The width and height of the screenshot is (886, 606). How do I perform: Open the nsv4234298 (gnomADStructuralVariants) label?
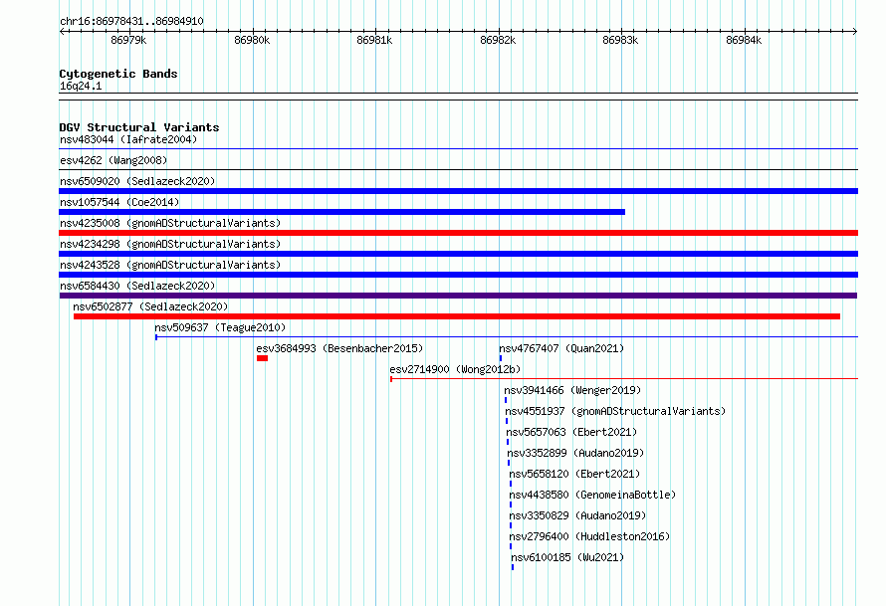click(x=170, y=244)
